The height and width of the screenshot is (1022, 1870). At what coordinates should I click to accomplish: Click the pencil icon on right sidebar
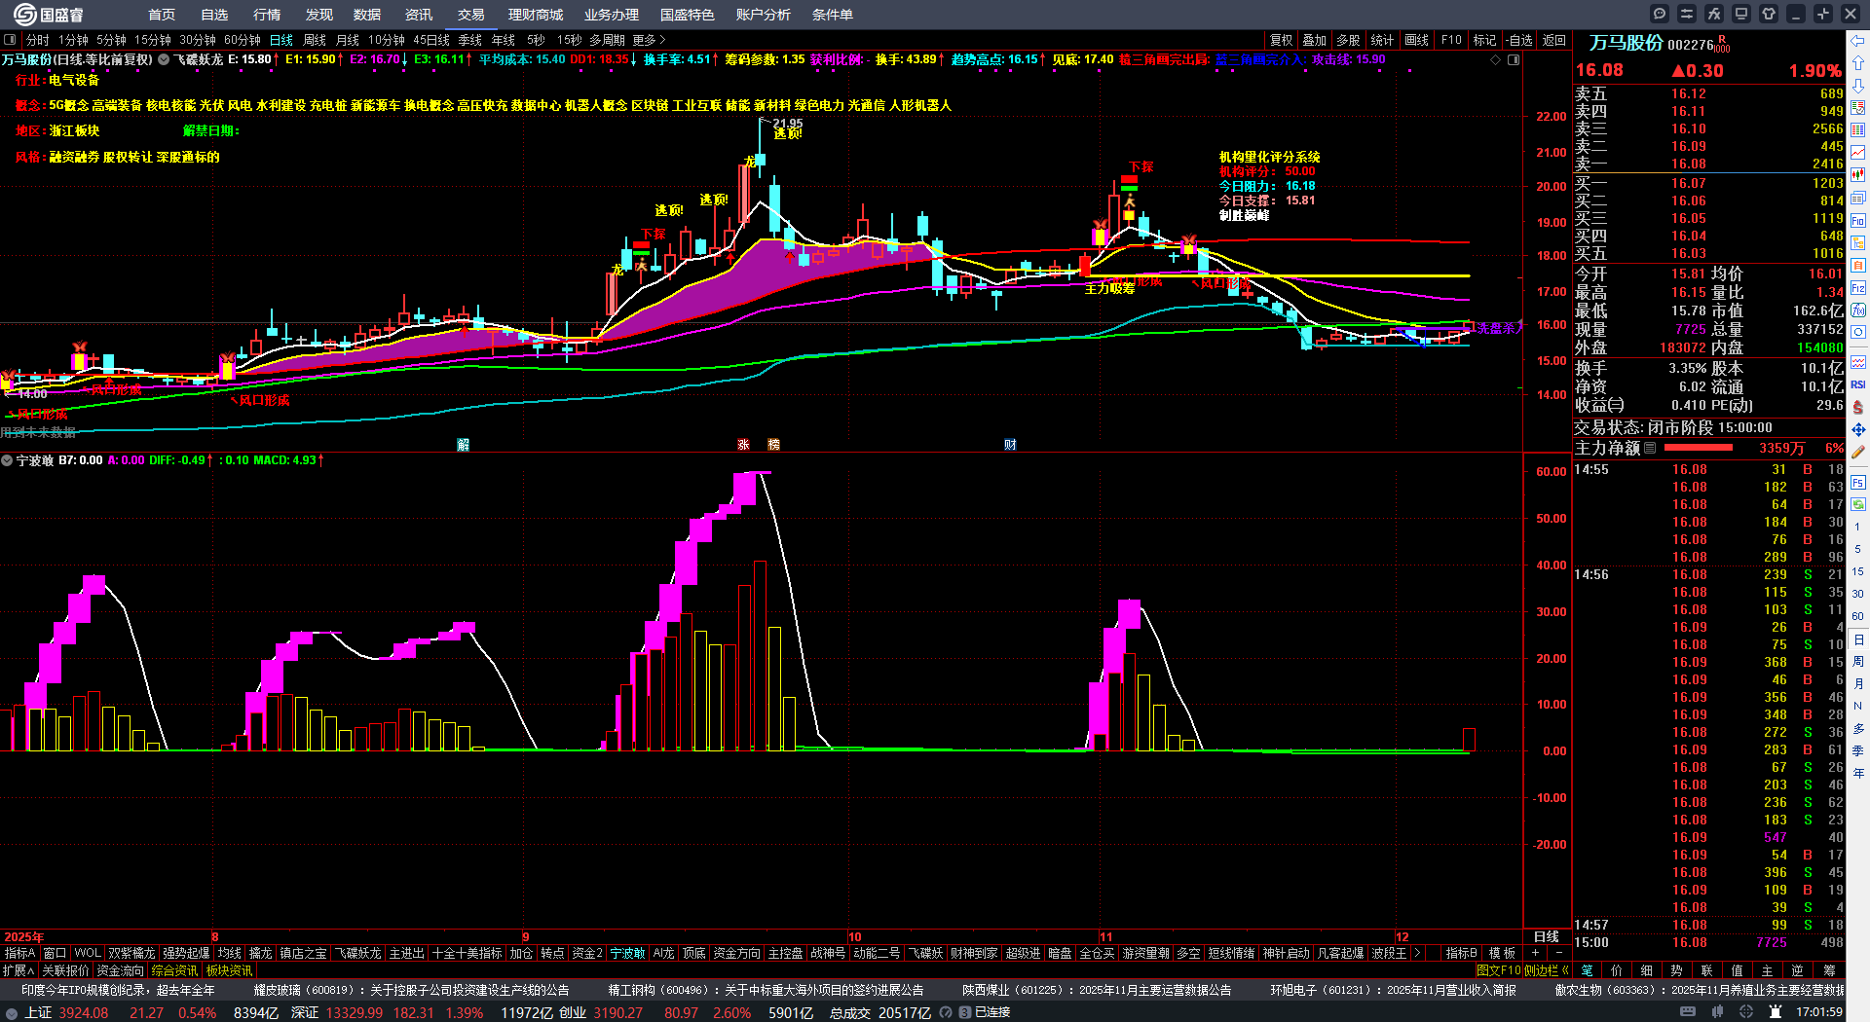tap(1858, 452)
